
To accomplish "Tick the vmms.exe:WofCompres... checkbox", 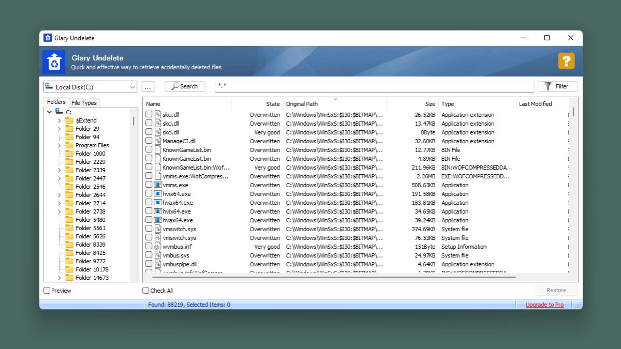I will (x=149, y=176).
